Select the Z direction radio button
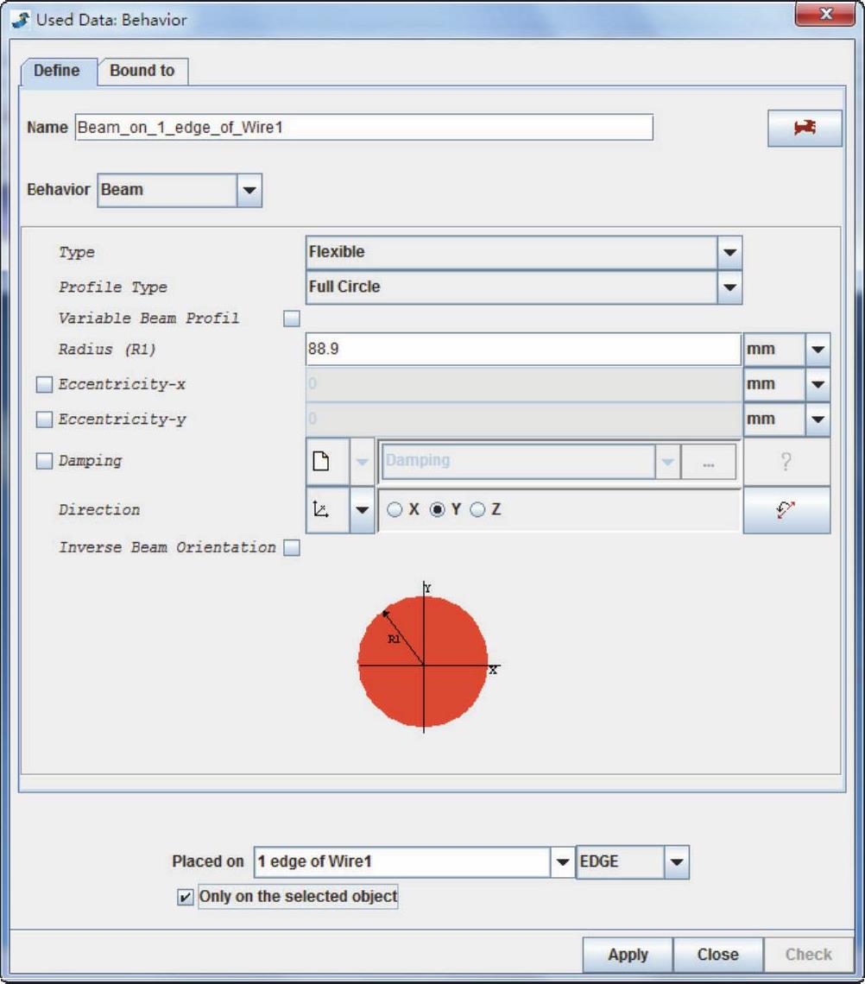This screenshot has width=865, height=984. pyautogui.click(x=478, y=510)
